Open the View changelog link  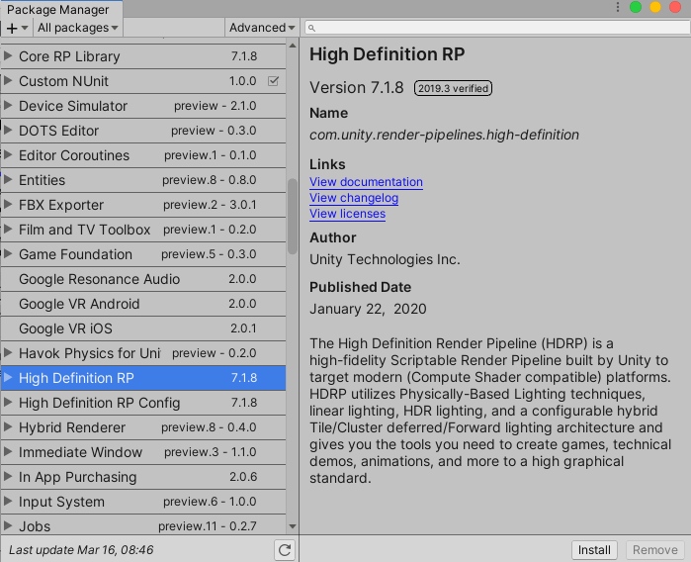[354, 198]
